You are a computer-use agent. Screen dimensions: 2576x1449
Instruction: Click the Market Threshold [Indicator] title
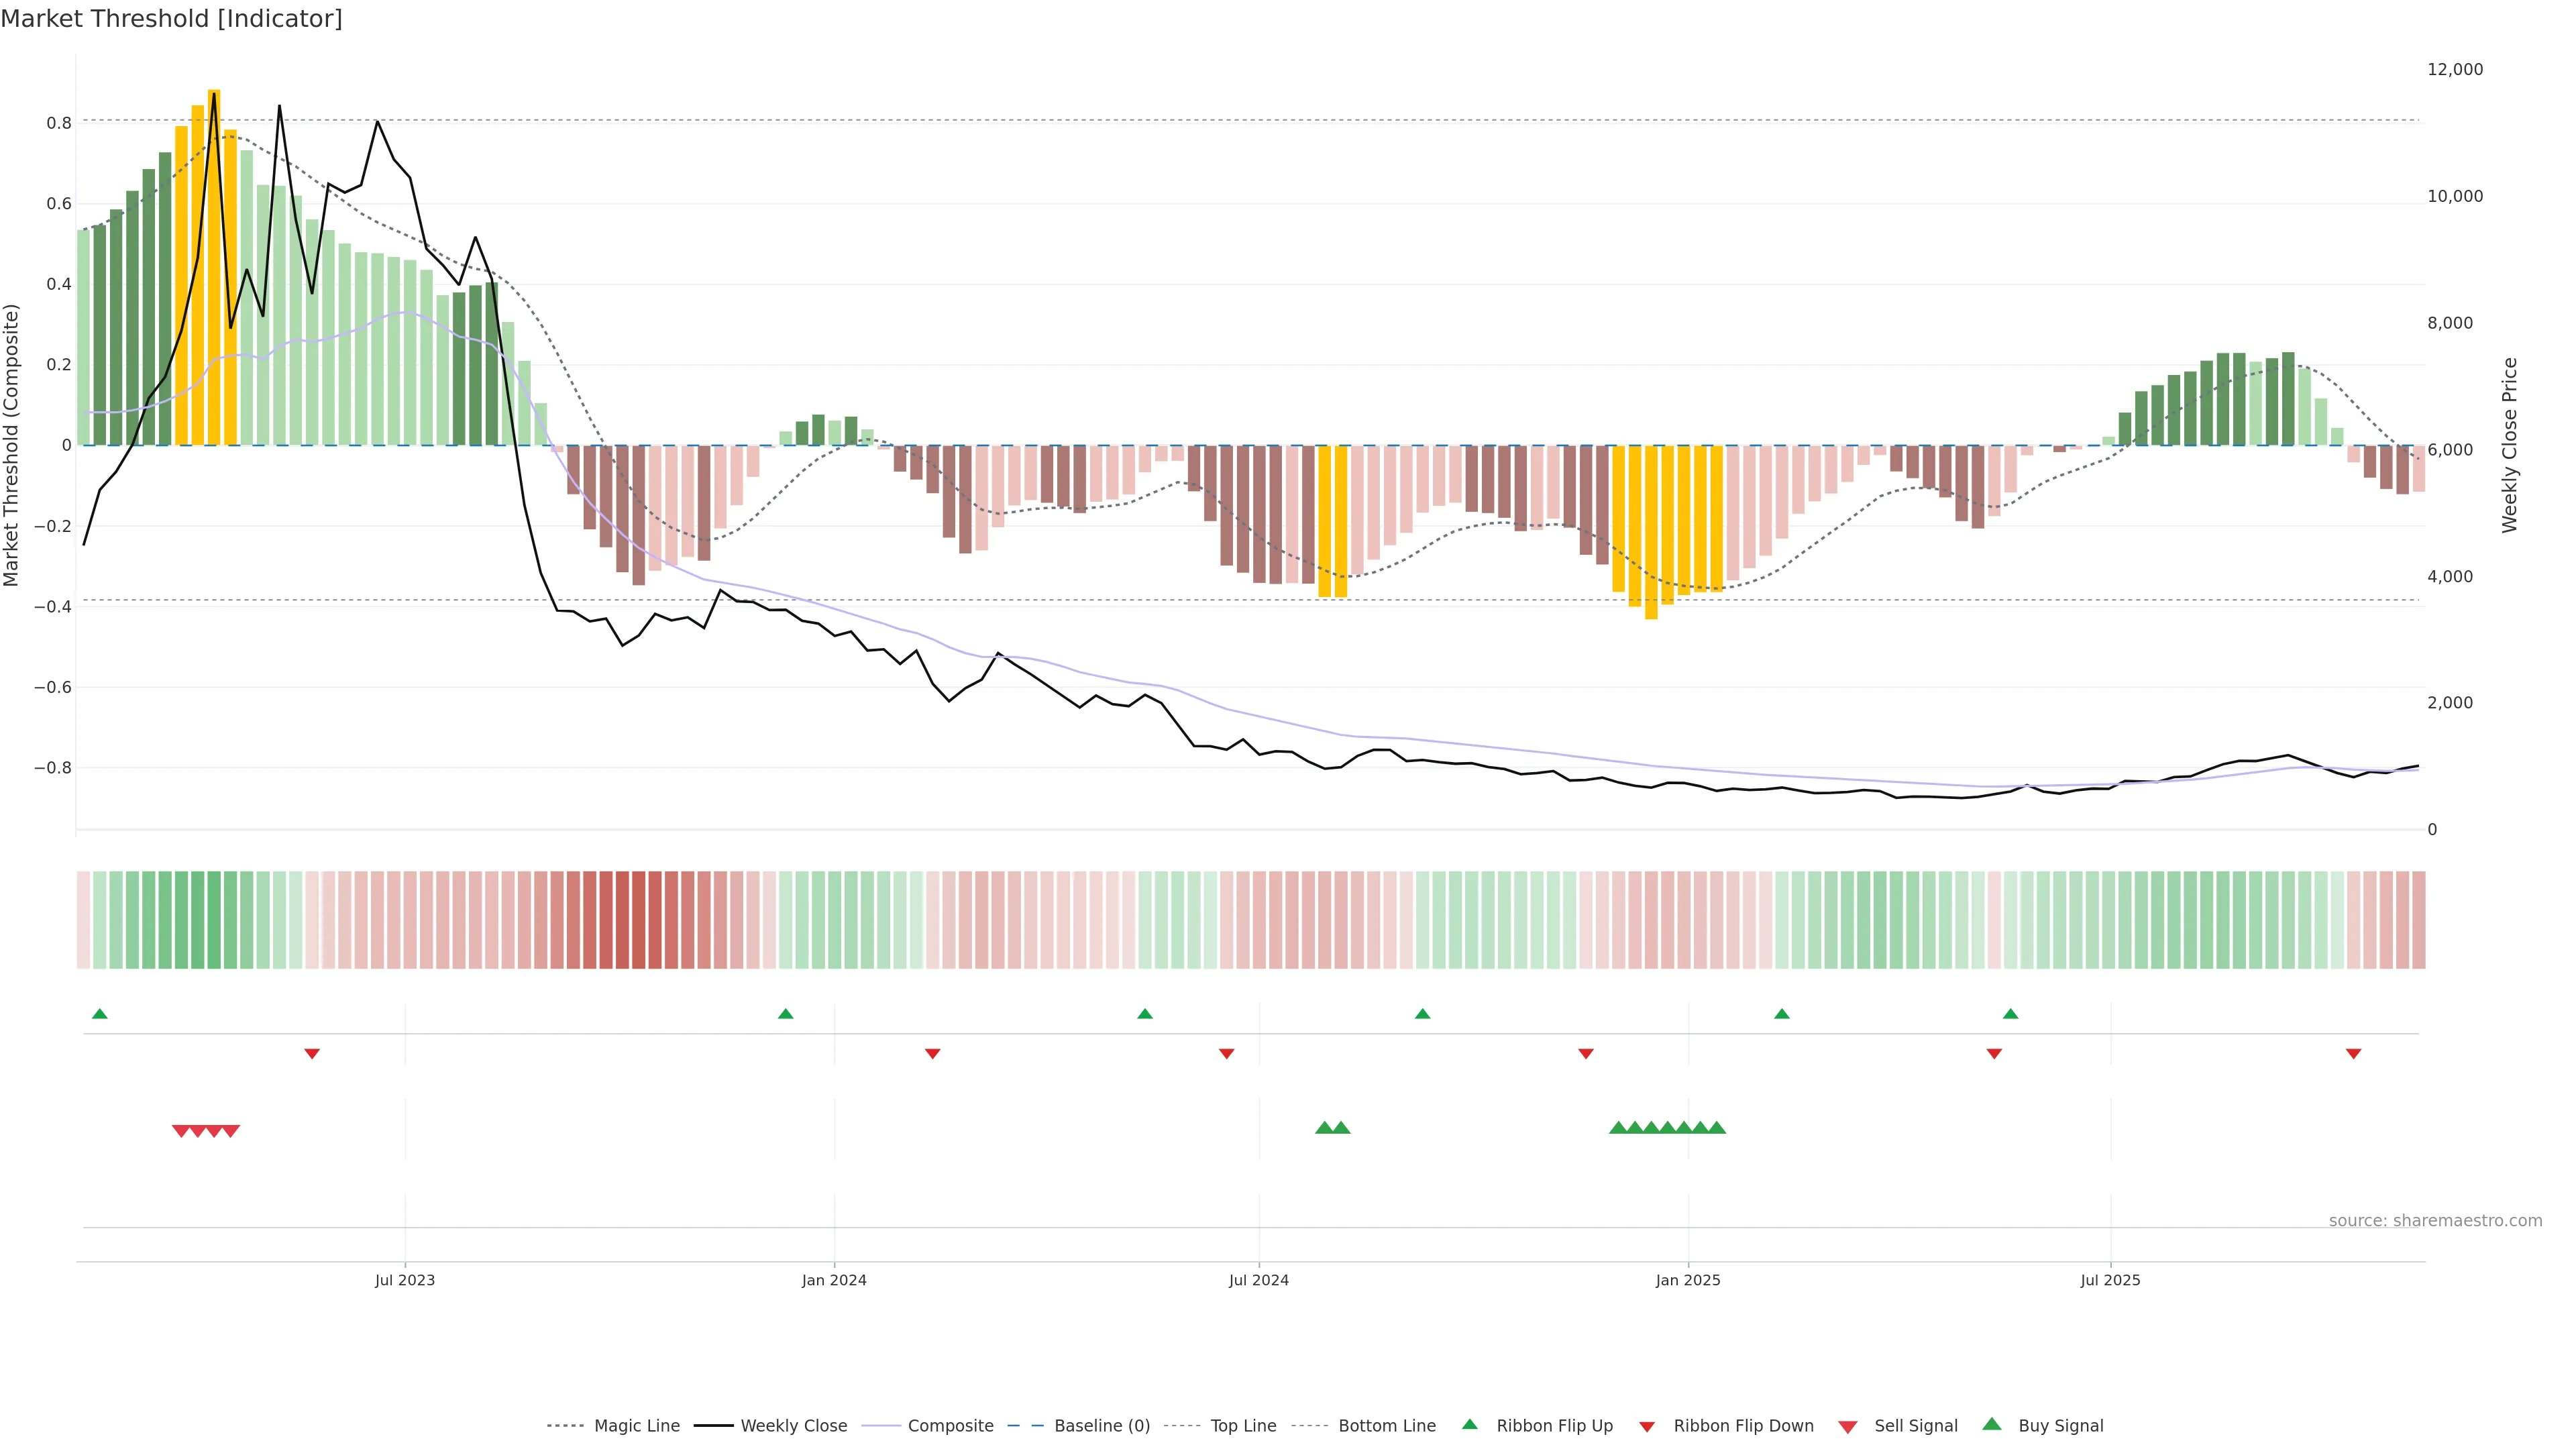point(171,19)
